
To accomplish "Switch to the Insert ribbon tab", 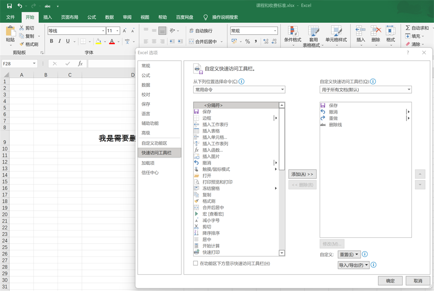I will [x=47, y=17].
